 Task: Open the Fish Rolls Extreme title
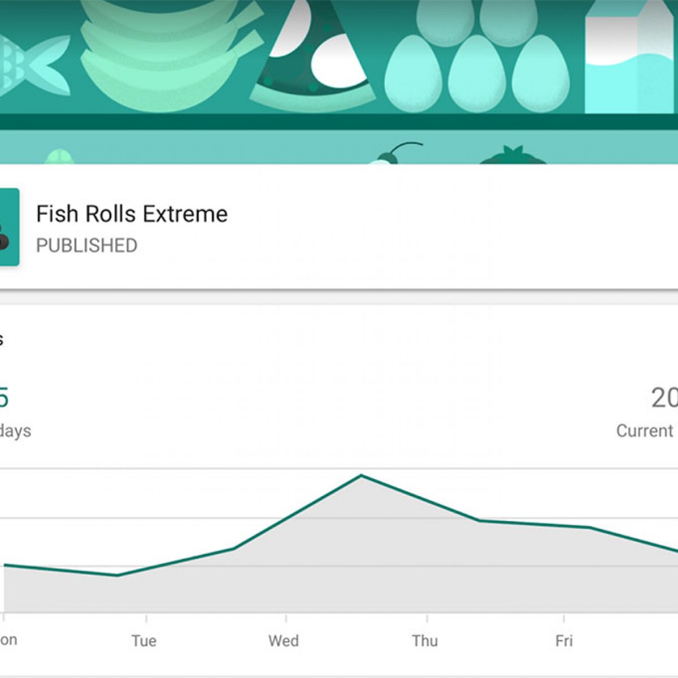tap(132, 214)
